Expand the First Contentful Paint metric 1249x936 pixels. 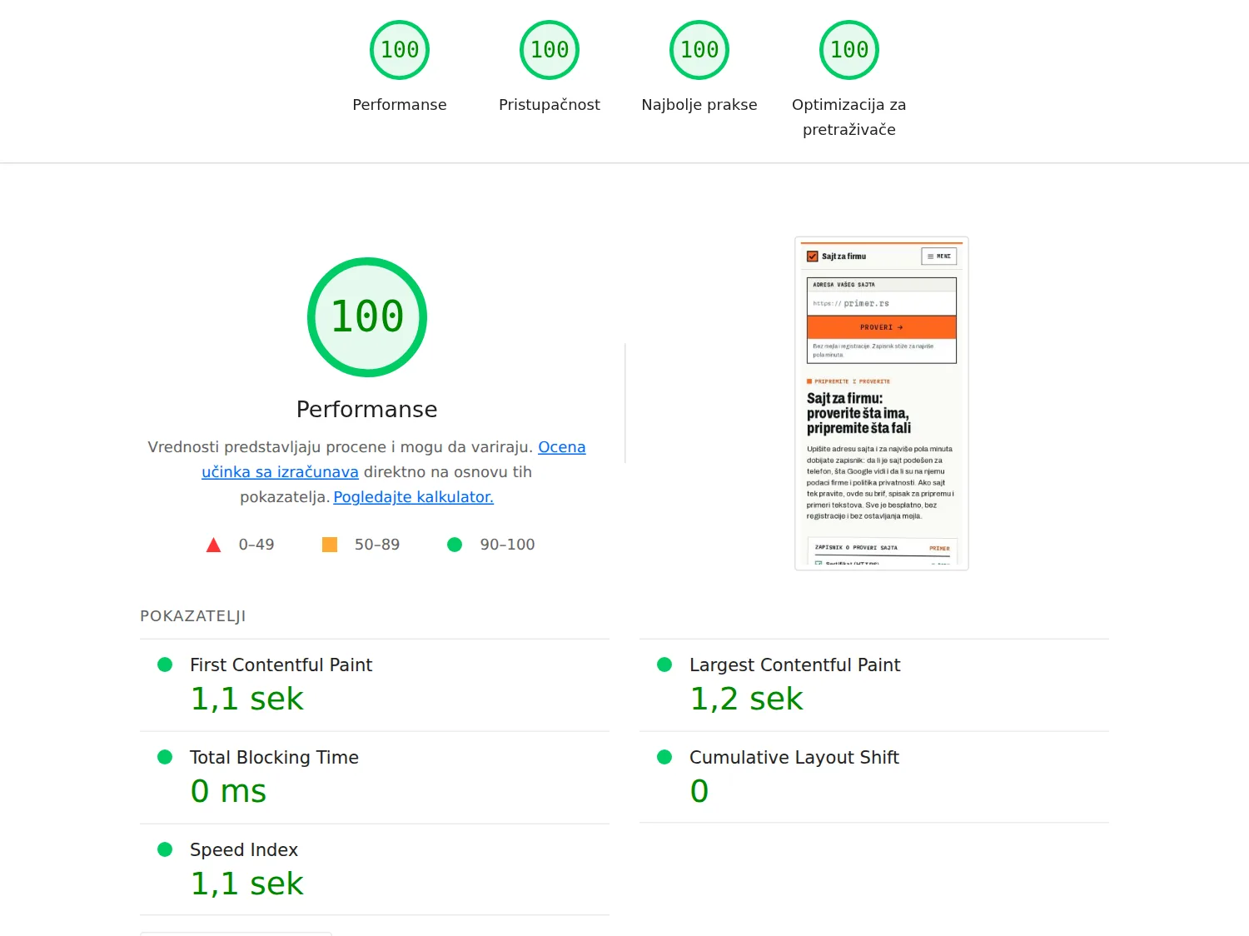coord(375,685)
